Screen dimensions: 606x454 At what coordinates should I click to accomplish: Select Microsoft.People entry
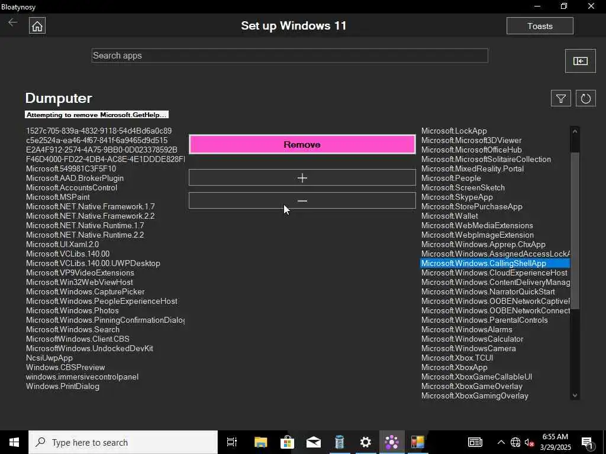click(452, 179)
